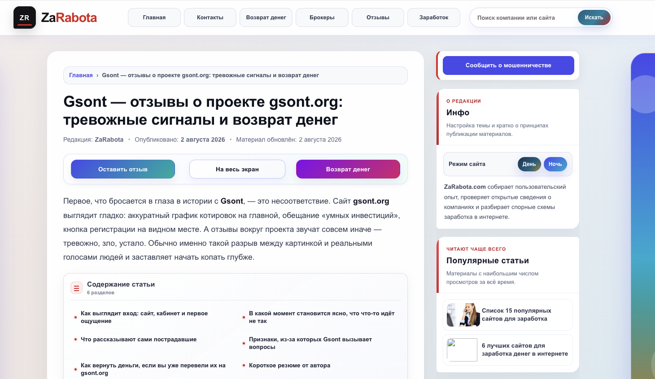This screenshot has width=655, height=379.
Task: Click the Оставить отзыв button
Action: click(x=123, y=169)
